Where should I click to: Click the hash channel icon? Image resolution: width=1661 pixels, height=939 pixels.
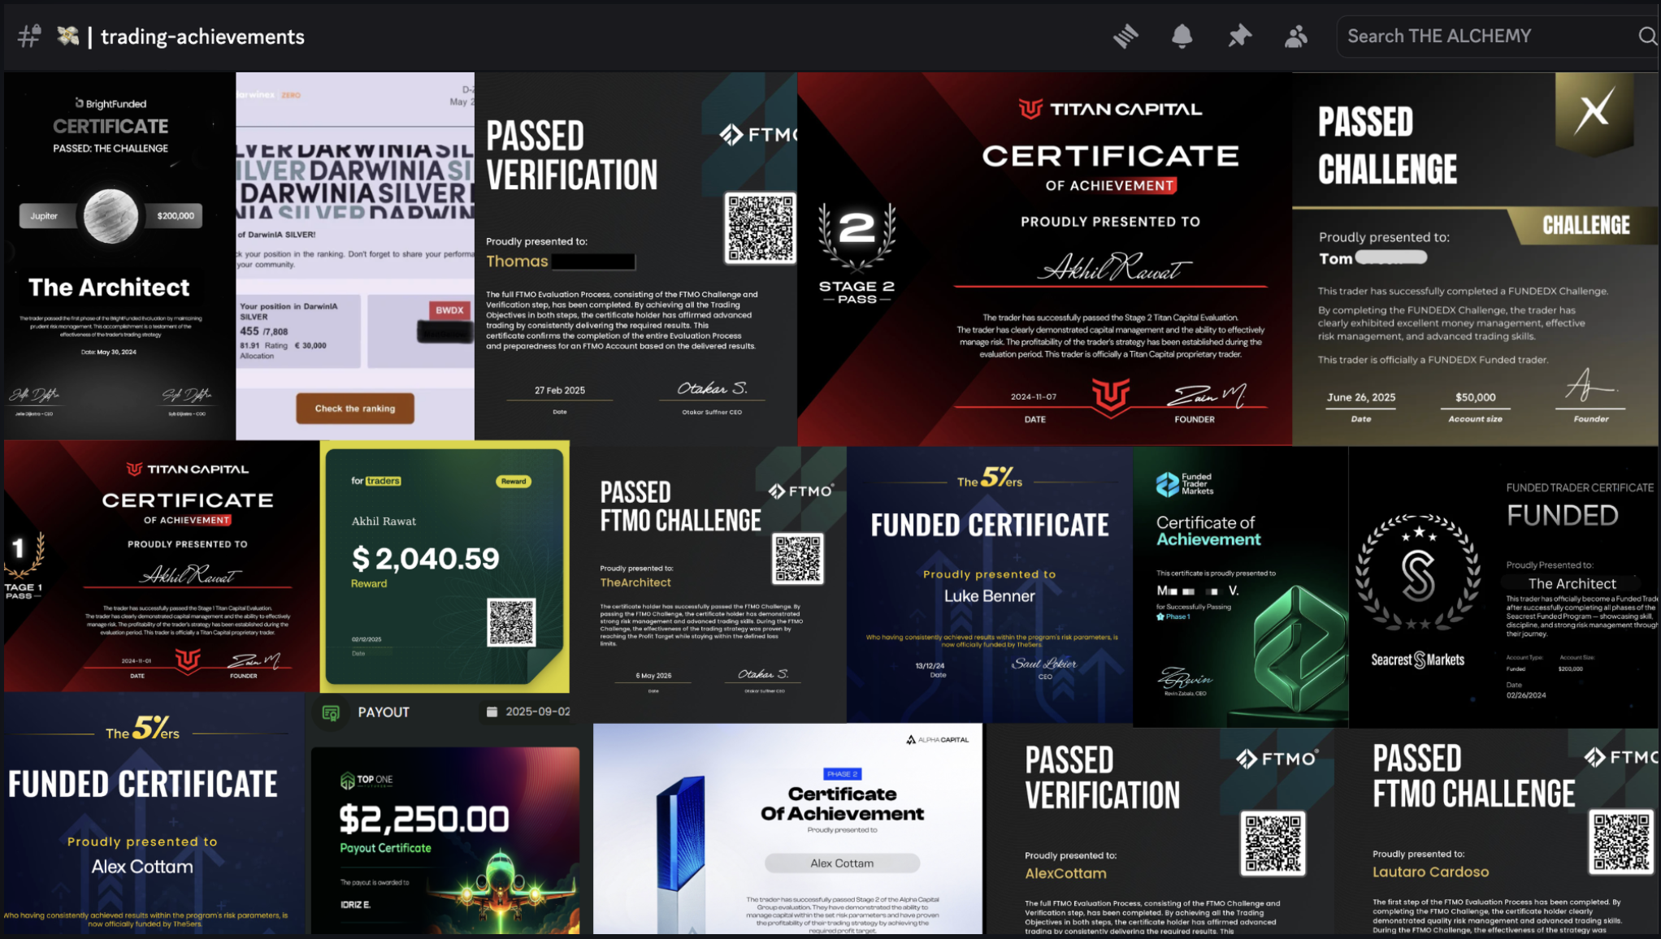click(x=29, y=36)
